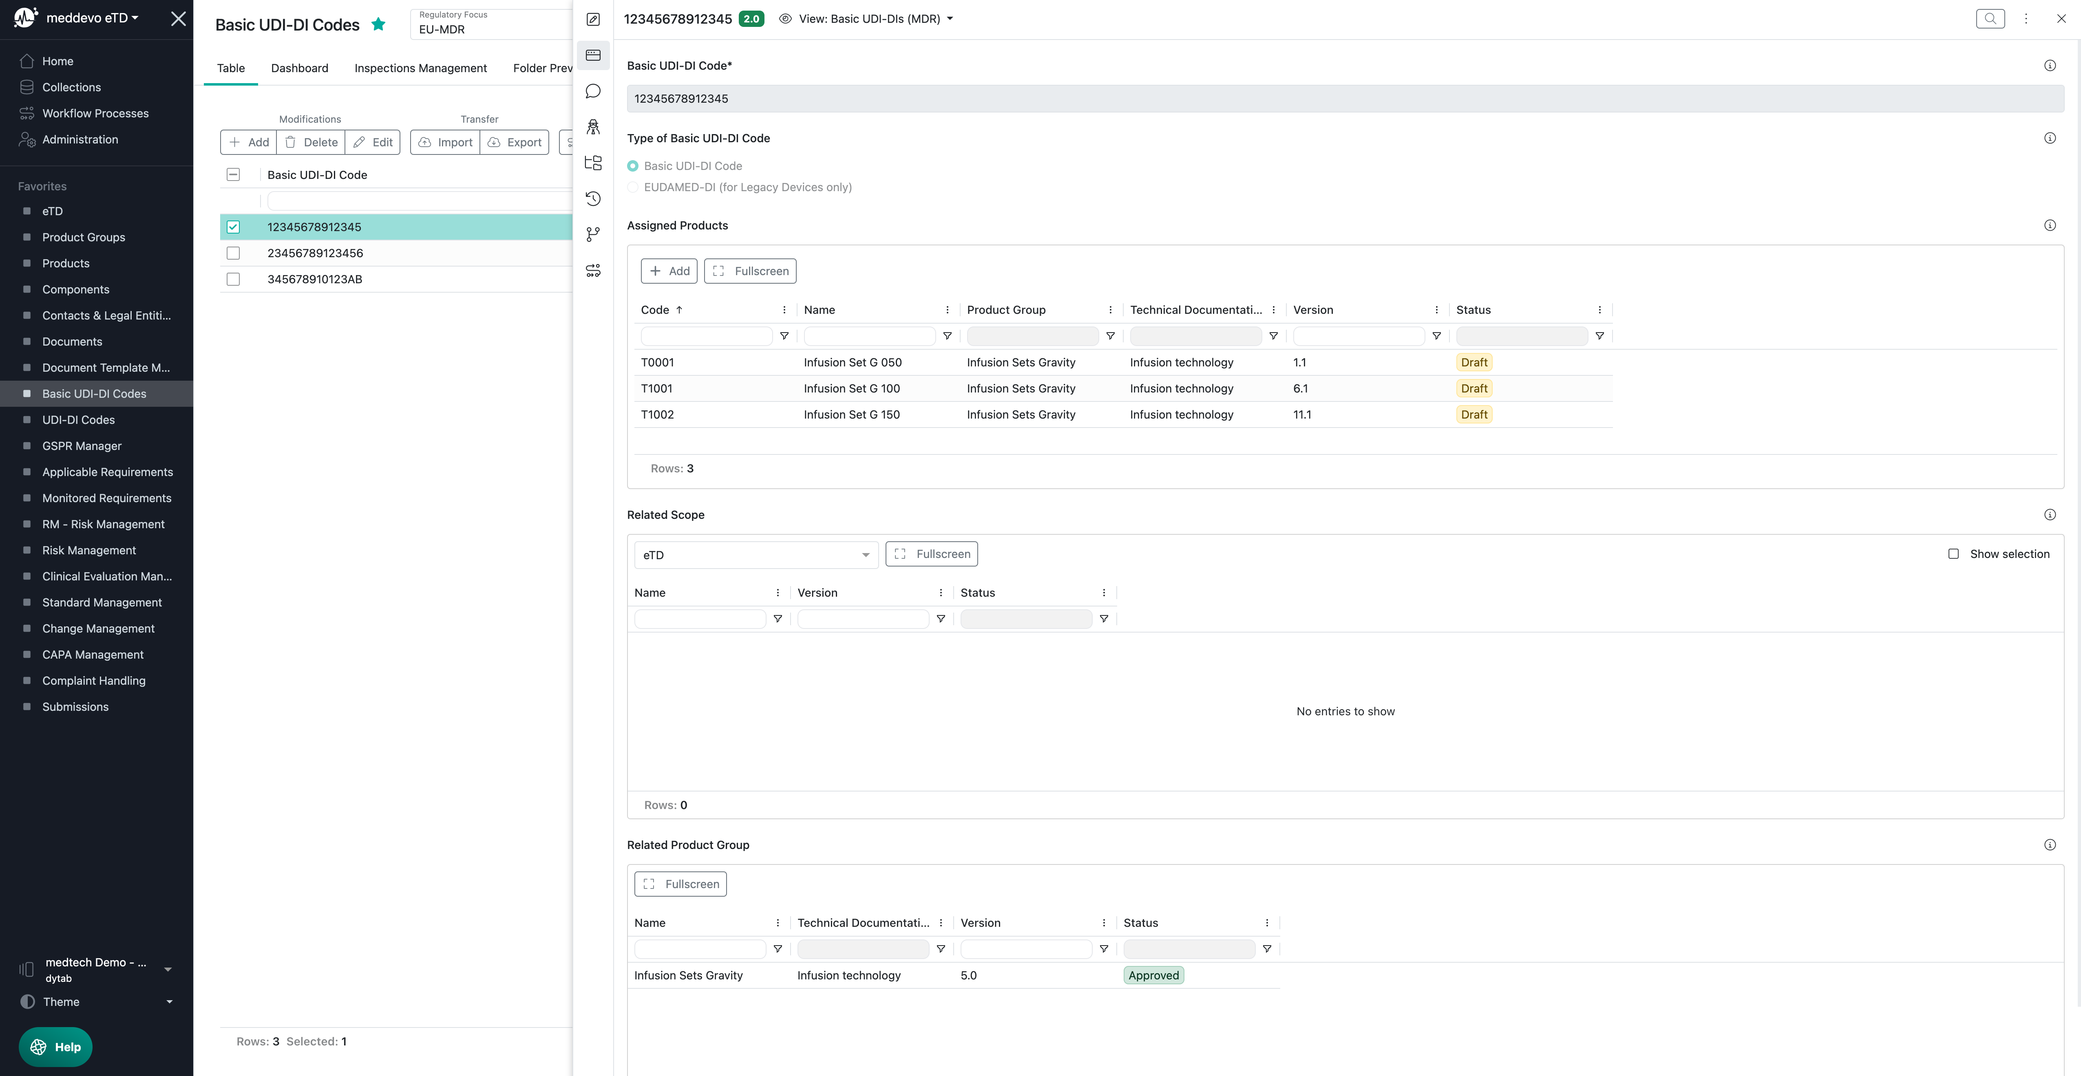The image size is (2081, 1076).
Task: Open filter icon for Code column
Action: [x=784, y=336]
